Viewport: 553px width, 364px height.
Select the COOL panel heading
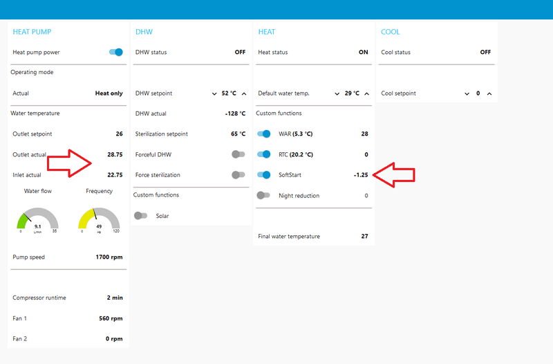pos(391,32)
